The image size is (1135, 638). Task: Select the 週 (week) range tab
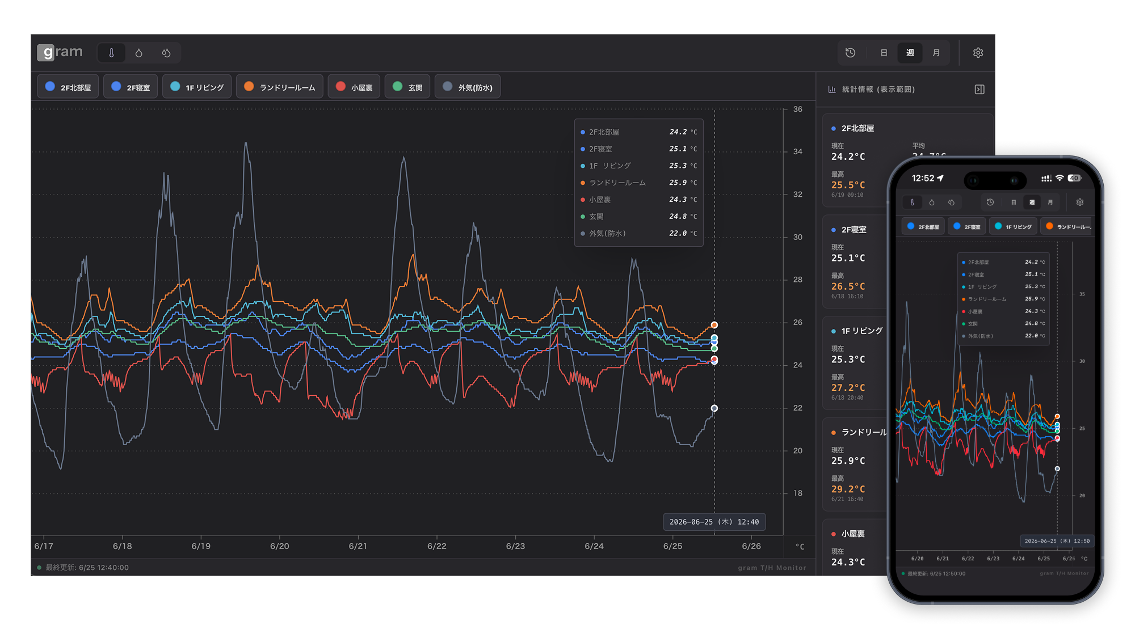tap(910, 53)
